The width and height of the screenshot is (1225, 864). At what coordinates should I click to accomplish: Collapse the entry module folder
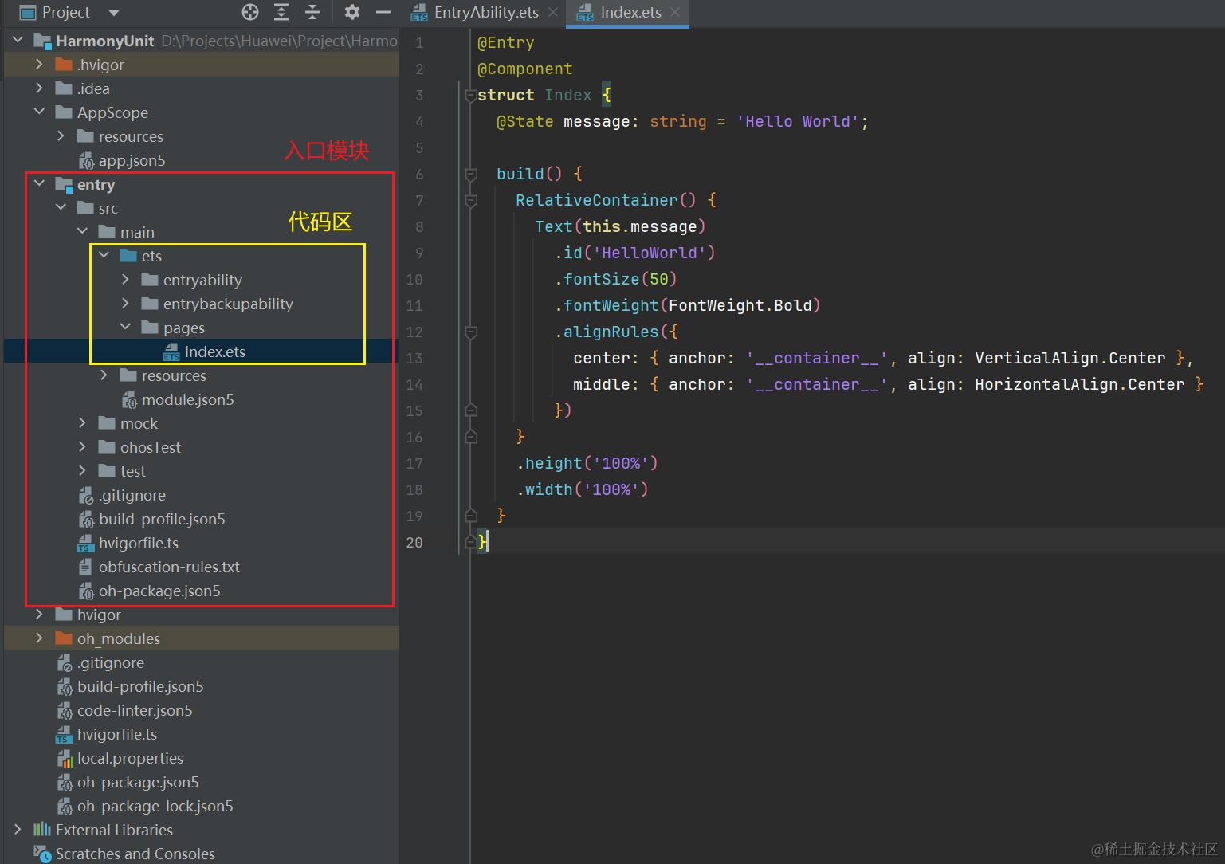pyautogui.click(x=39, y=183)
